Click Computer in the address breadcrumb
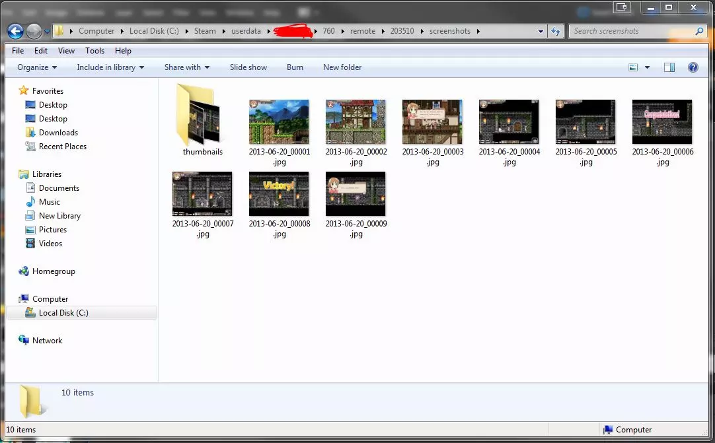This screenshot has width=715, height=443. (x=96, y=31)
